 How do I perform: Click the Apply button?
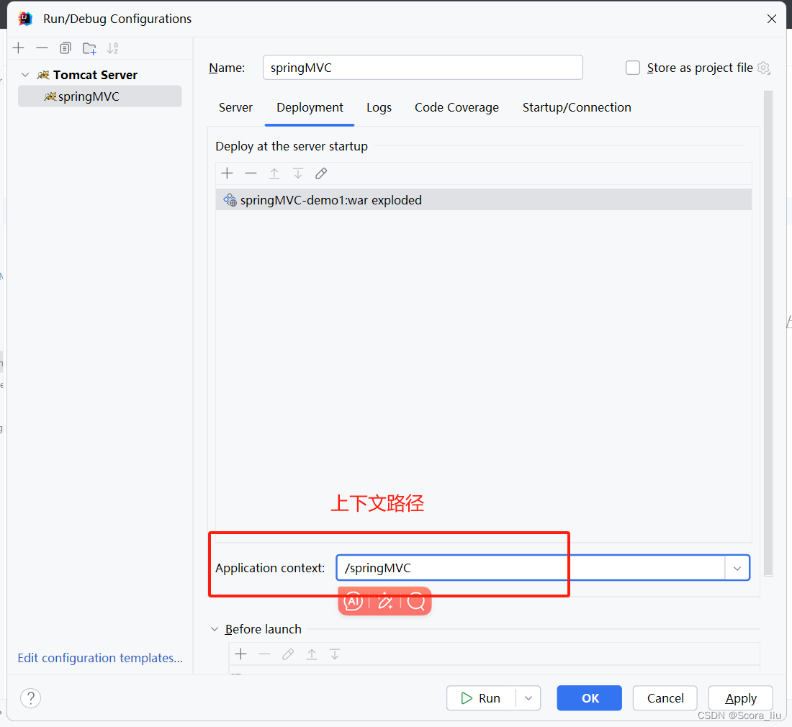tap(741, 698)
